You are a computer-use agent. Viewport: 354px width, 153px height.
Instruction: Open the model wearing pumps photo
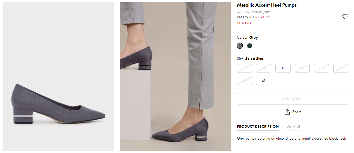[x=175, y=76]
